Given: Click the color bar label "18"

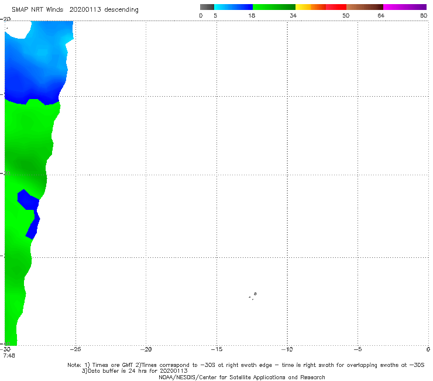Looking at the screenshot, I should pyautogui.click(x=252, y=15).
